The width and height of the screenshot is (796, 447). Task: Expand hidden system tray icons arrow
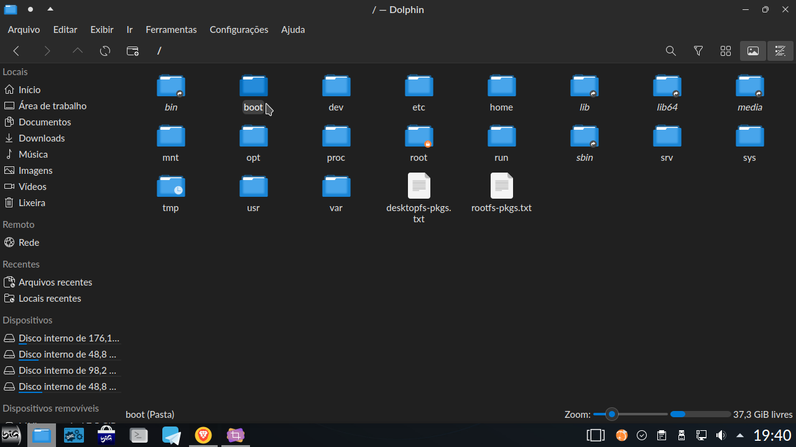click(x=740, y=435)
